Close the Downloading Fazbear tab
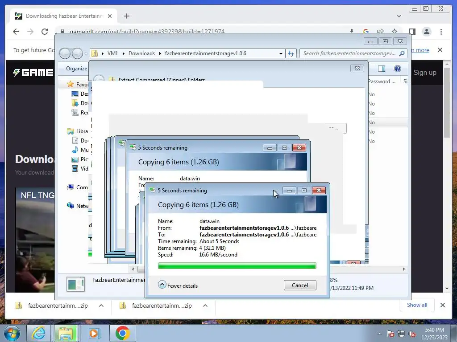This screenshot has height=342, width=457. [110, 16]
